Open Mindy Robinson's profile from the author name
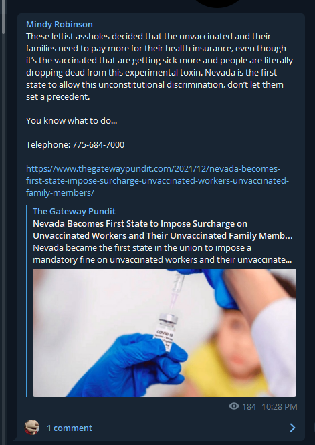 [60, 25]
